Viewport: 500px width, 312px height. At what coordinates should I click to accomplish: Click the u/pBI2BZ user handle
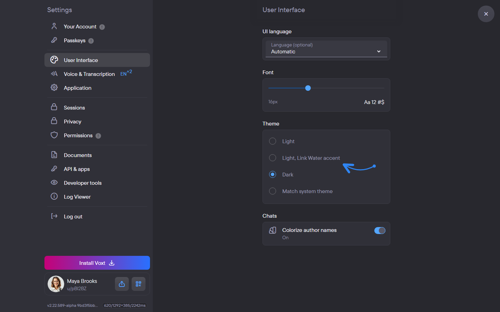coord(77,288)
